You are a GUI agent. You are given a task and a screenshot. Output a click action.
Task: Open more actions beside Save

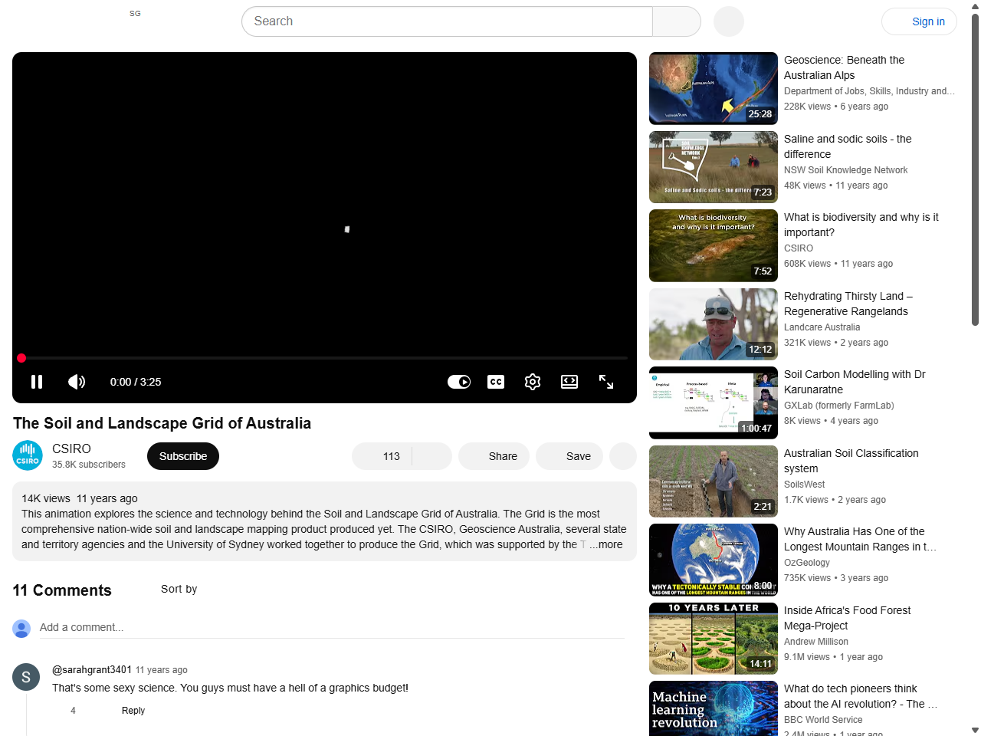tap(623, 456)
